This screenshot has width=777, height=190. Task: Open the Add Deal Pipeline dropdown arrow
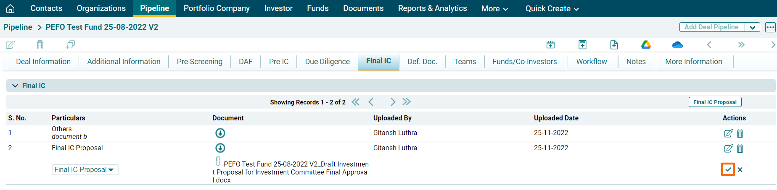[752, 27]
